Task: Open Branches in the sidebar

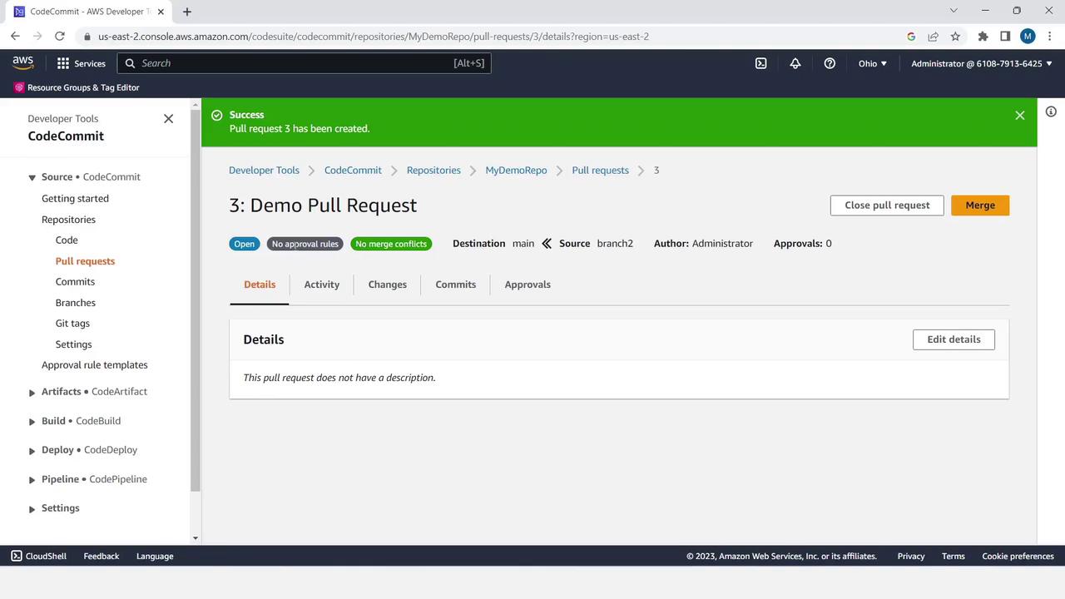Action: pyautogui.click(x=76, y=303)
